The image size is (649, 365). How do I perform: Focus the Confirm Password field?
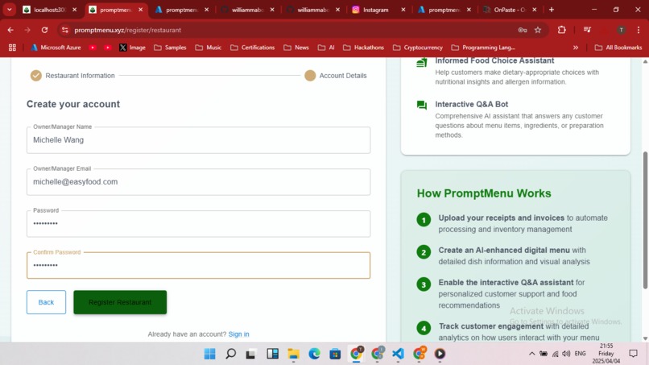pos(198,265)
